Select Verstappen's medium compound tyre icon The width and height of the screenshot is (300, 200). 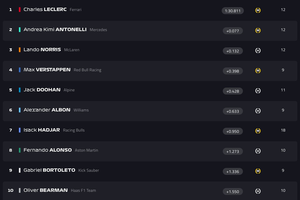click(x=258, y=71)
